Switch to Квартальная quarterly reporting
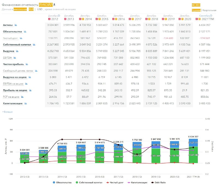 coord(209,10)
